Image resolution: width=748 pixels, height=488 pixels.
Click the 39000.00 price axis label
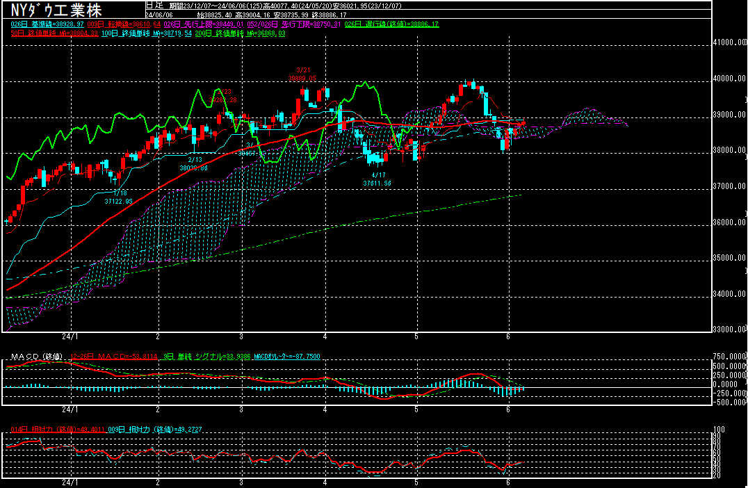(729, 115)
